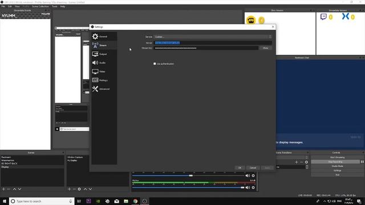365x205 pixels.
Task: Open the View menu
Action: pyautogui.click(x=17, y=6)
